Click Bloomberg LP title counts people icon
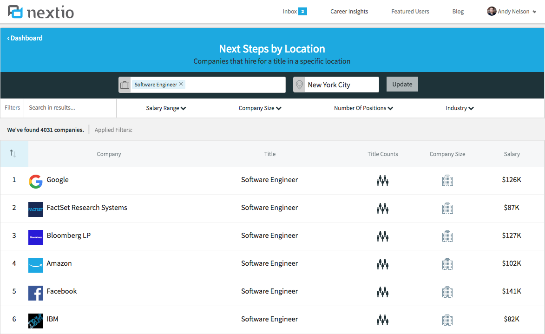Image resolution: width=545 pixels, height=334 pixels. click(382, 236)
